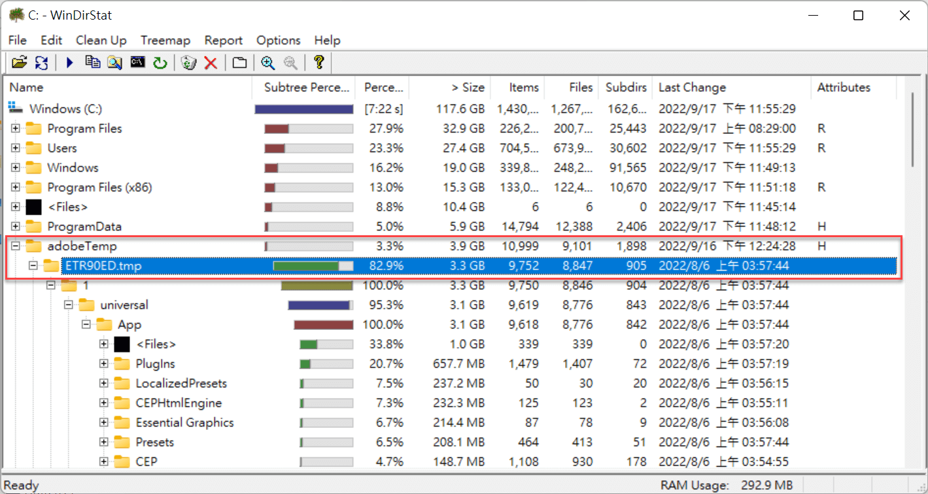Collapse the universal folder node

point(69,305)
